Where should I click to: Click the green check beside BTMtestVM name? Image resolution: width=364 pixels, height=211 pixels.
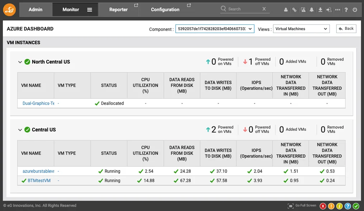24,180
